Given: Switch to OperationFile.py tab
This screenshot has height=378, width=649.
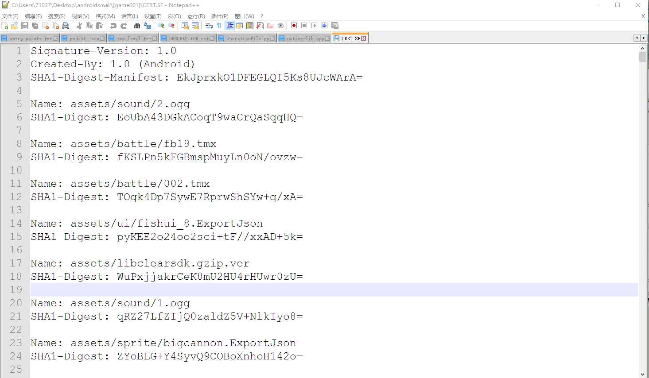Looking at the screenshot, I should (246, 39).
